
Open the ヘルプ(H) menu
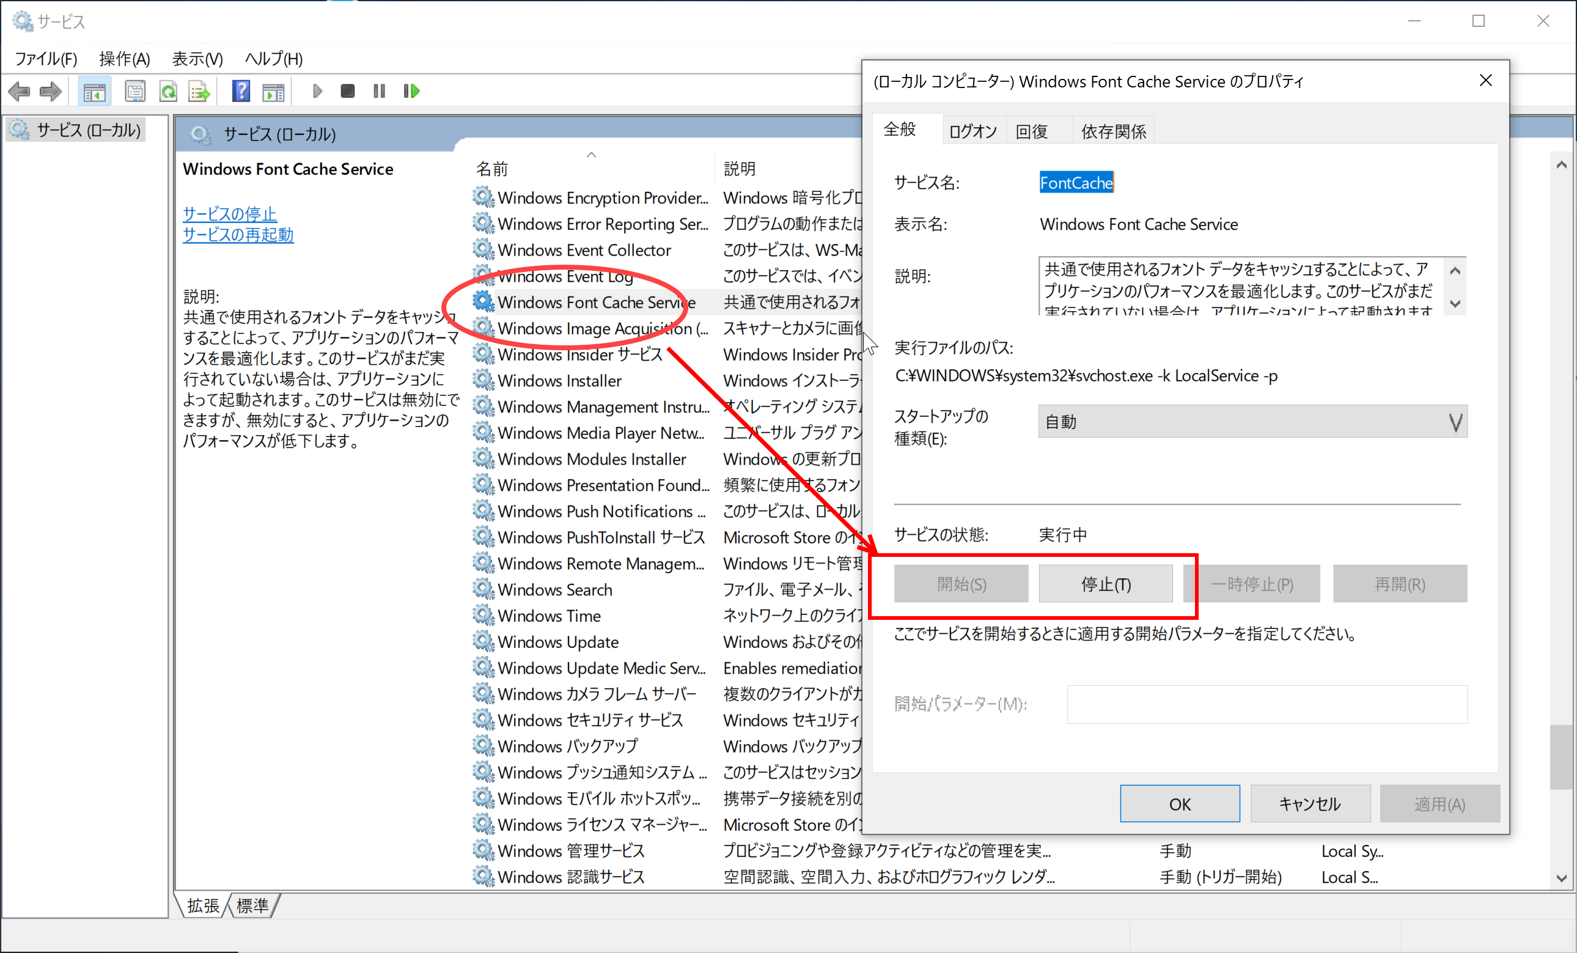tap(274, 59)
